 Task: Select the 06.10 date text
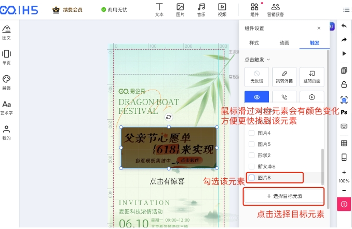pyautogui.click(x=134, y=223)
